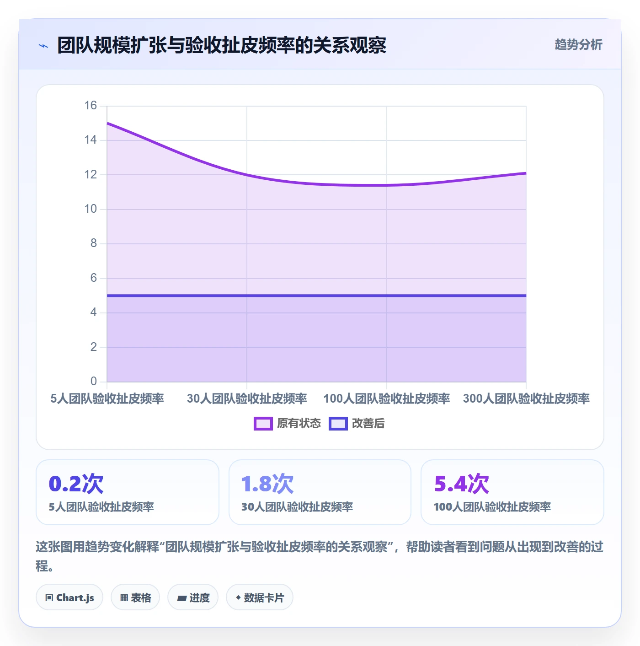The height and width of the screenshot is (646, 640).
Task: Click the 100人团队验收扯皮频率 card caption
Action: (x=492, y=507)
